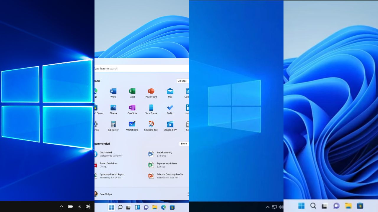Launch Excel from the pinned apps
This screenshot has width=378, height=212.
click(132, 93)
